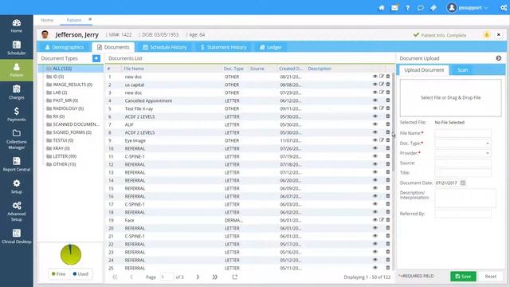Click the help question mark icon

[x=407, y=7]
